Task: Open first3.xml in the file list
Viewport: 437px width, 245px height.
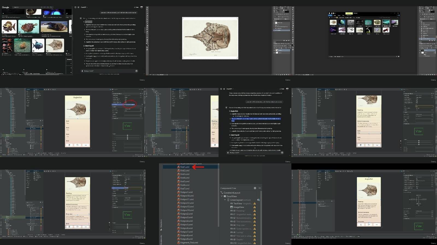Action: (185, 174)
